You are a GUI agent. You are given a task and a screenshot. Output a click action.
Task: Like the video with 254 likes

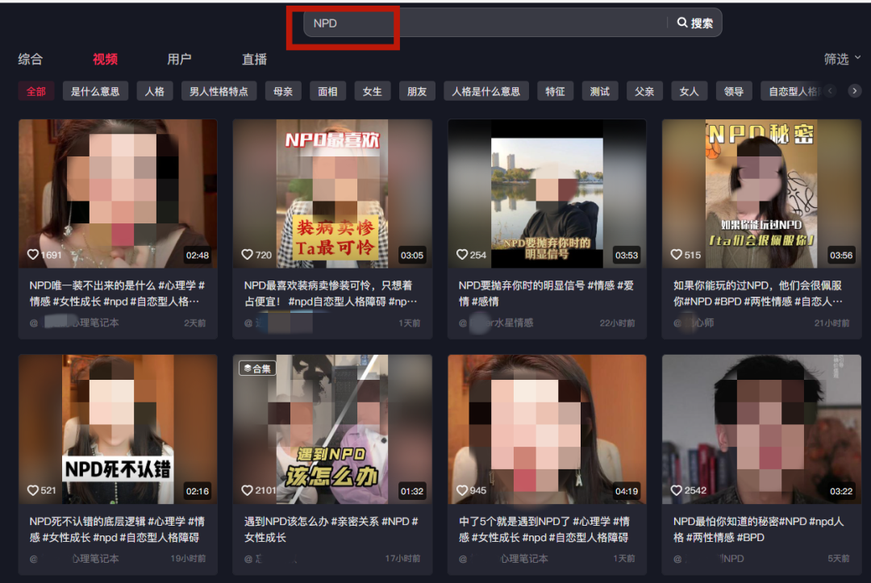(461, 254)
